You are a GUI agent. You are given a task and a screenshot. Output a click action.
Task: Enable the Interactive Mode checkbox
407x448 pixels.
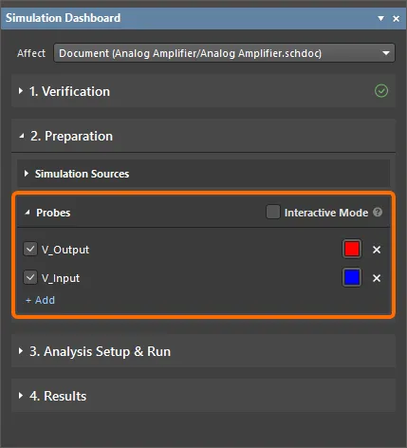273,212
